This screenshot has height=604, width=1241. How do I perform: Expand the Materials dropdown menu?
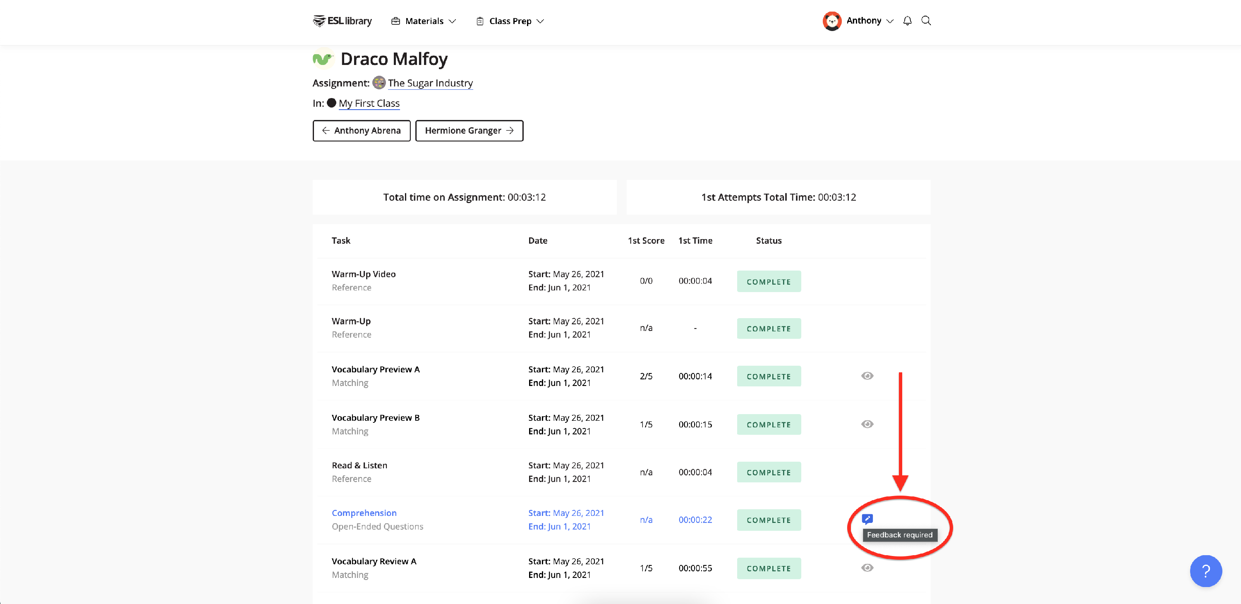[x=424, y=21]
